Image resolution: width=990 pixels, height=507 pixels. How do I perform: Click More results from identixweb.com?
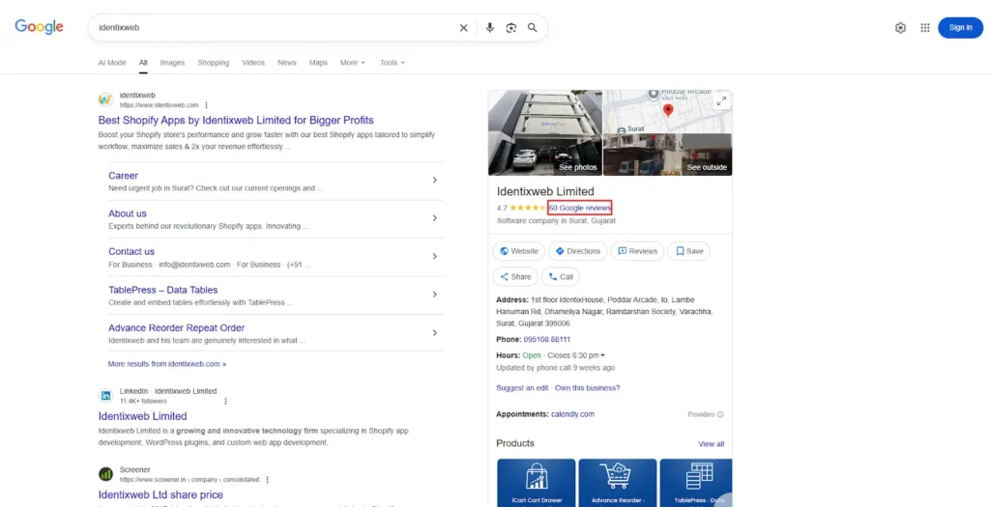tap(166, 364)
